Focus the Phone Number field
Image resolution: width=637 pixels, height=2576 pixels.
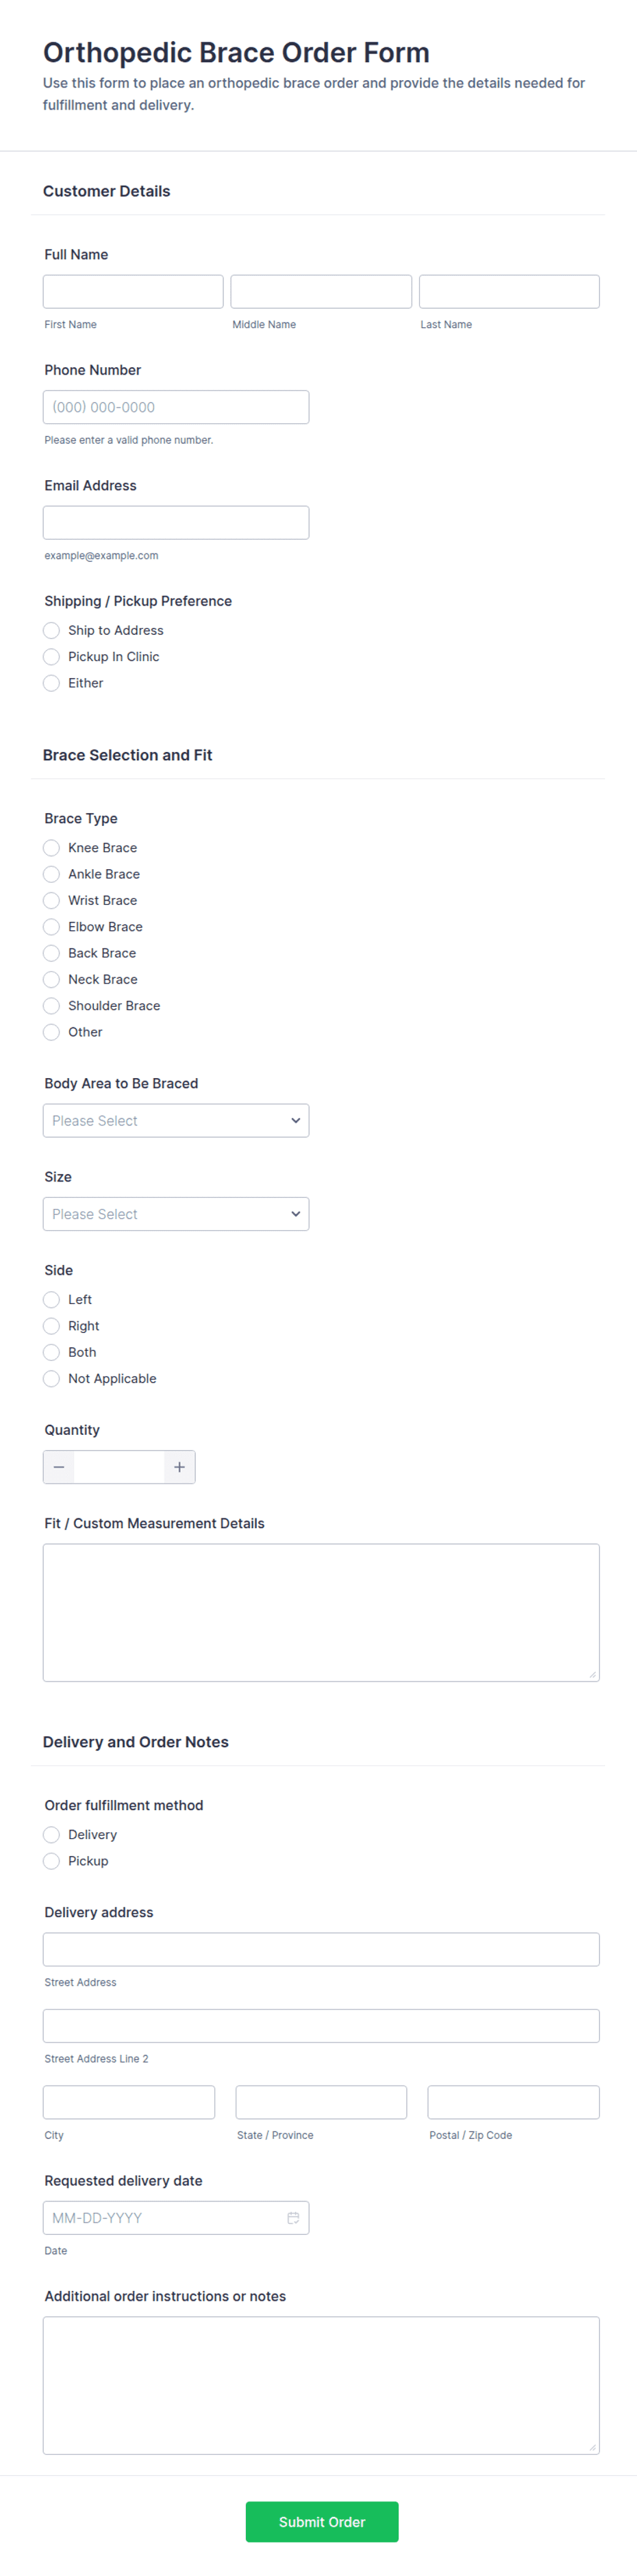pyautogui.click(x=176, y=407)
